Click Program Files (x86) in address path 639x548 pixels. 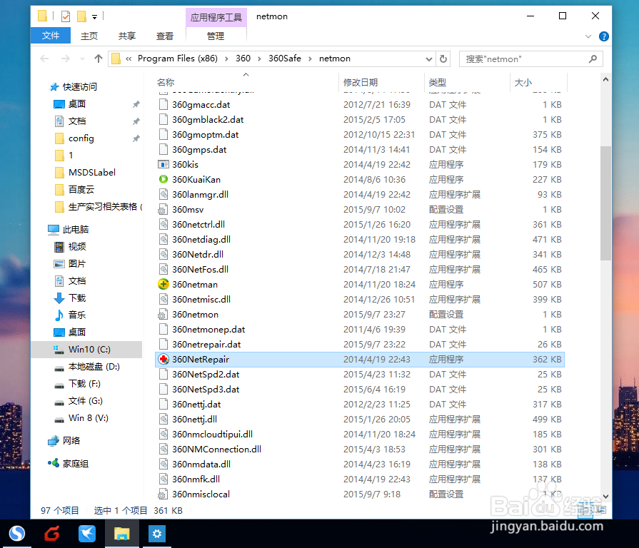click(178, 59)
